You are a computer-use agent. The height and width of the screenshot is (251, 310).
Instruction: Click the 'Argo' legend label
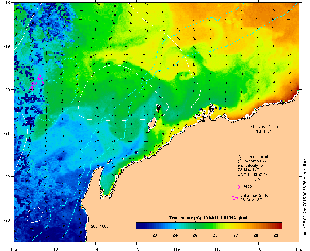point(248,186)
